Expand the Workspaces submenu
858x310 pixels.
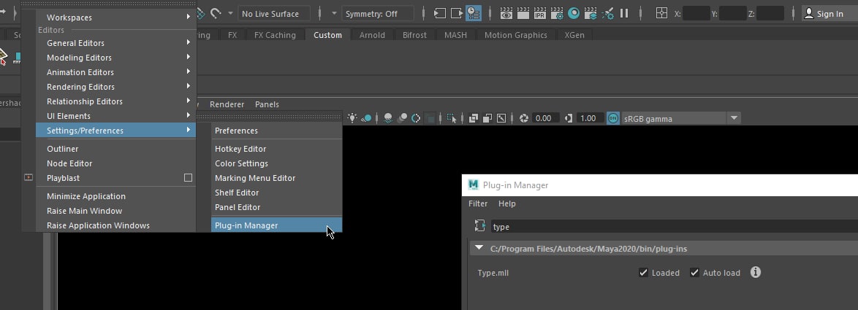click(x=115, y=18)
